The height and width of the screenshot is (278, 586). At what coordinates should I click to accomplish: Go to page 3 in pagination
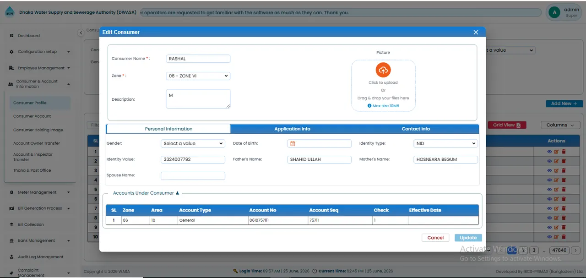[x=534, y=250]
